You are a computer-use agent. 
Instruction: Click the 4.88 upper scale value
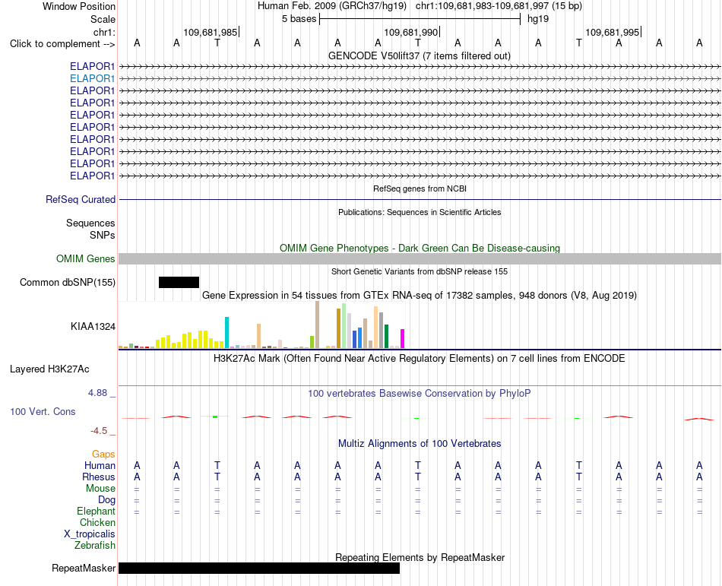click(97, 393)
